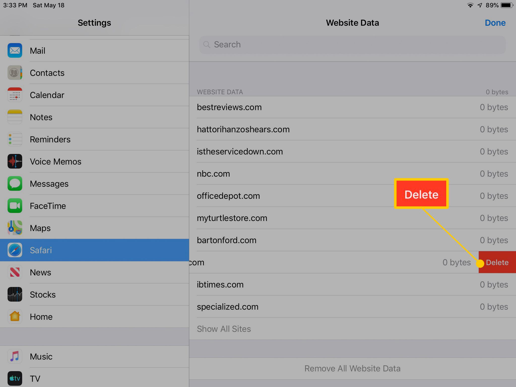Viewport: 516px width, 387px height.
Task: Open Contacts settings row
Action: pyautogui.click(x=94, y=73)
